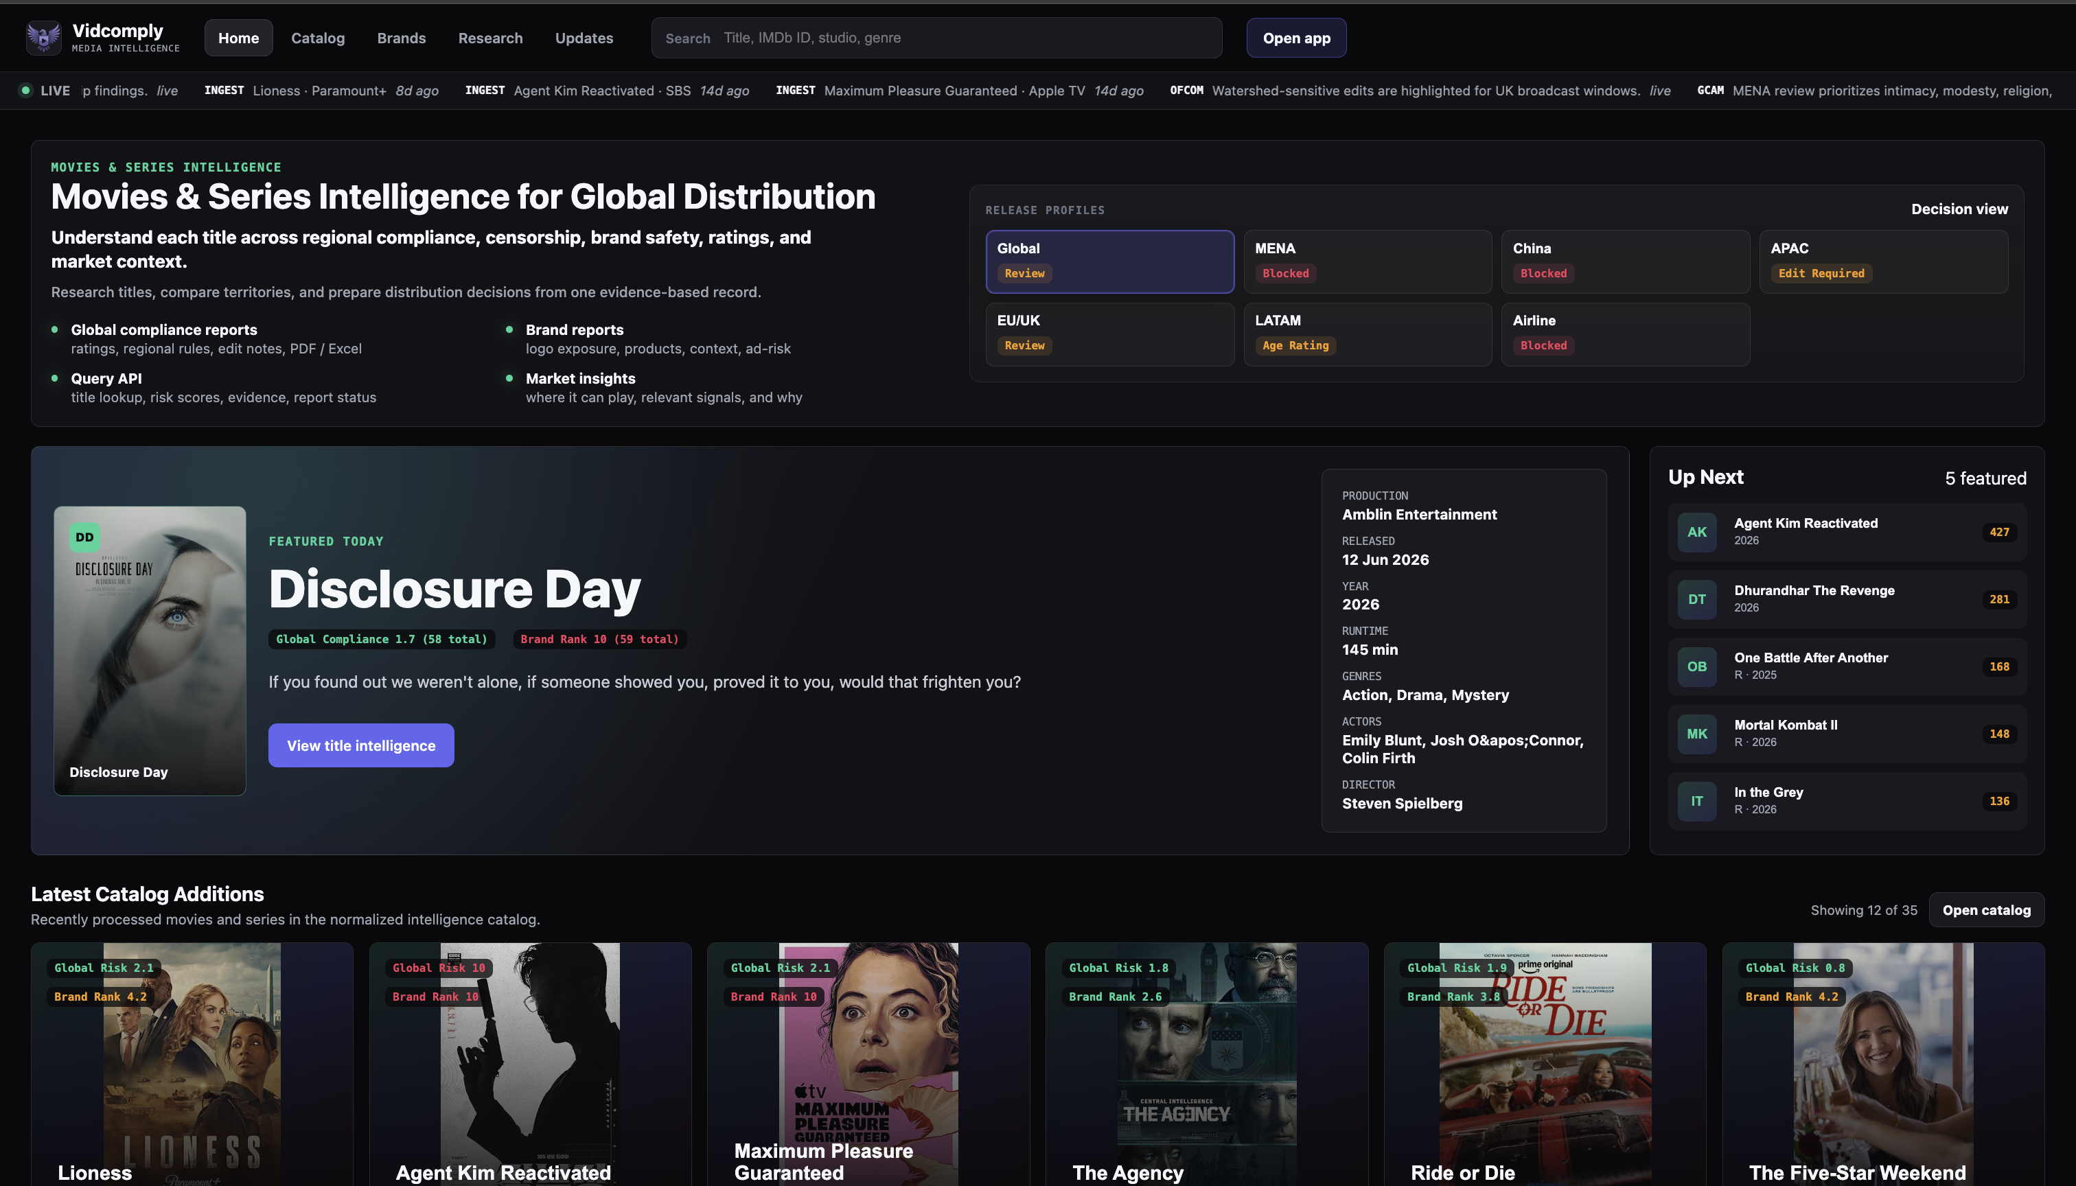Click View title intelligence button
Screen dimensions: 2076x1186
click(x=361, y=745)
